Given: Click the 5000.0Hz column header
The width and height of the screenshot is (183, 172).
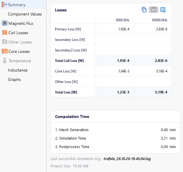Looking at the screenshot, I should click(x=122, y=20).
